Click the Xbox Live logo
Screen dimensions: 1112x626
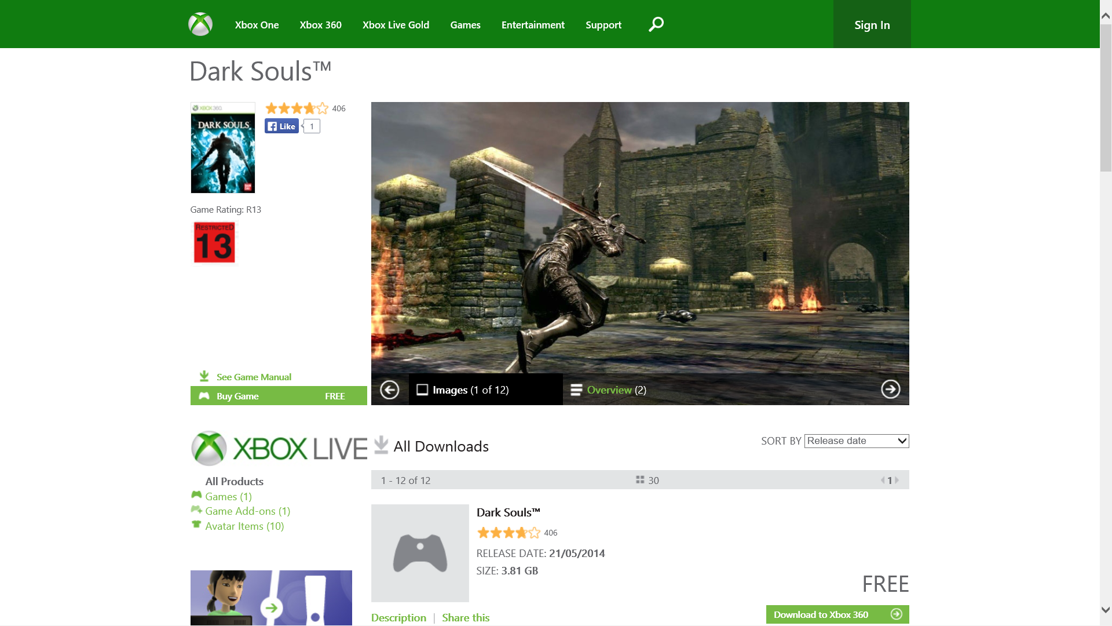pos(279,448)
